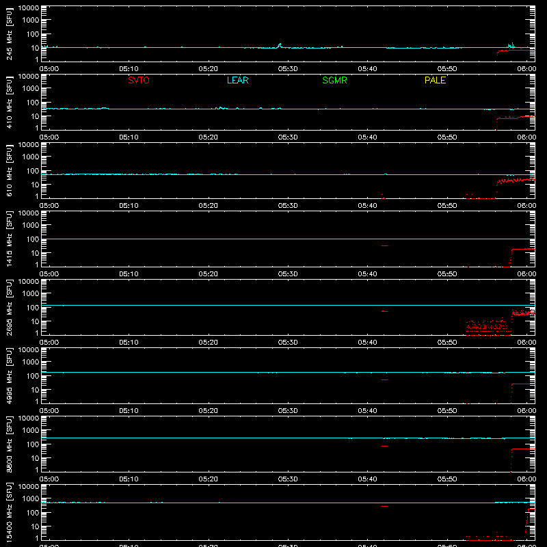Click the short red dash in 15400 MHz panel
547x547 pixels.
coord(384,506)
